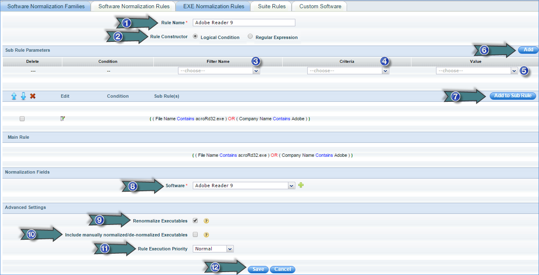Click the green plus icon beside Software
Viewport: 539px width, 275px height.
301,185
